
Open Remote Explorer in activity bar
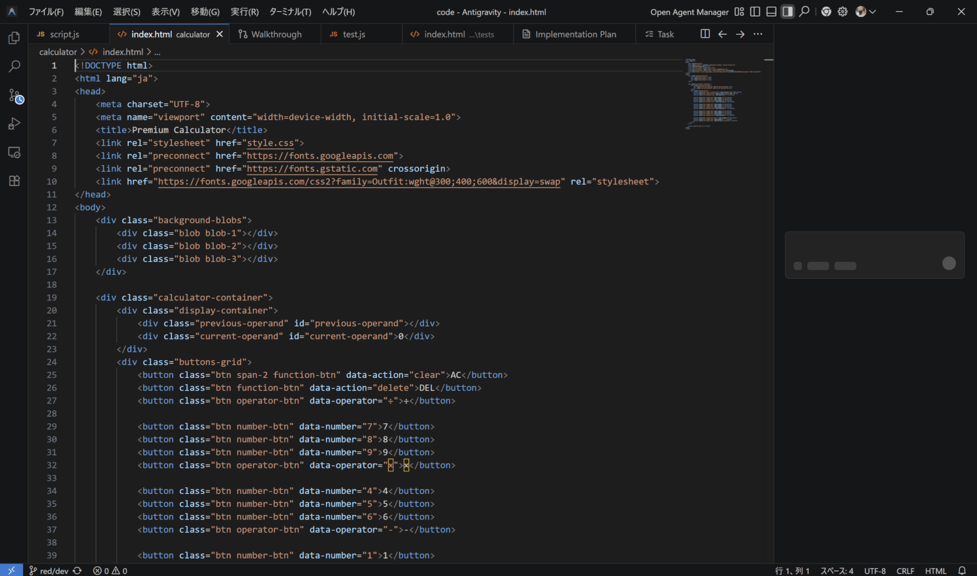(x=14, y=153)
